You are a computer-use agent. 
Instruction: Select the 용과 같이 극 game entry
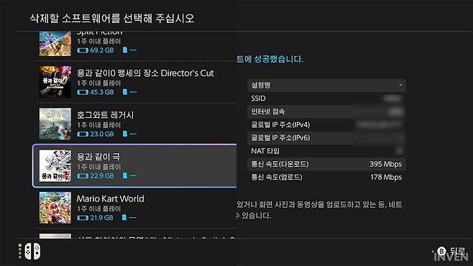click(x=134, y=165)
